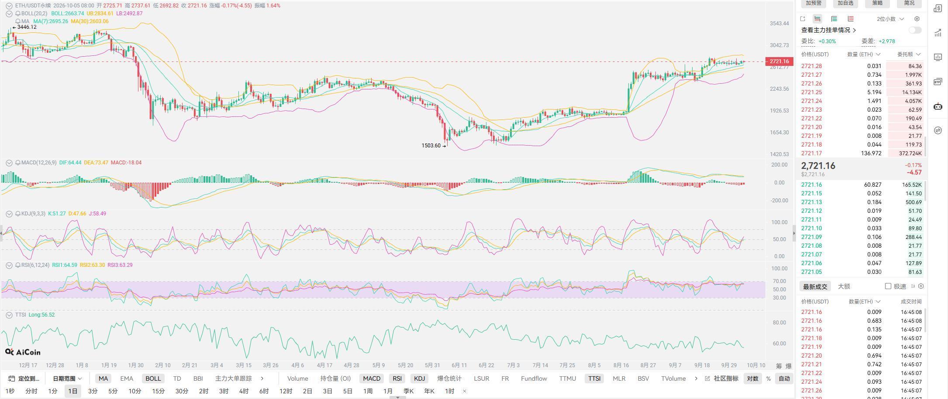
Task: Click the pop-out order book icon
Action: 803,19
